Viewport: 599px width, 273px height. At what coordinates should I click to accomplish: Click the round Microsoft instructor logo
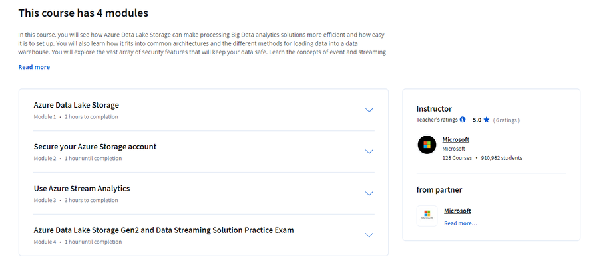pyautogui.click(x=427, y=145)
